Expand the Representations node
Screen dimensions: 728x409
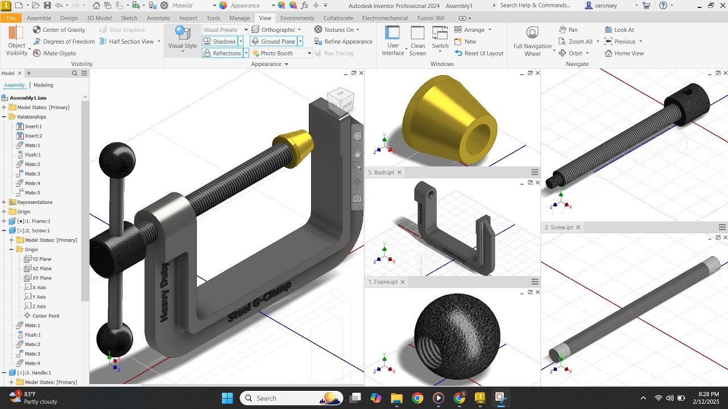click(4, 202)
